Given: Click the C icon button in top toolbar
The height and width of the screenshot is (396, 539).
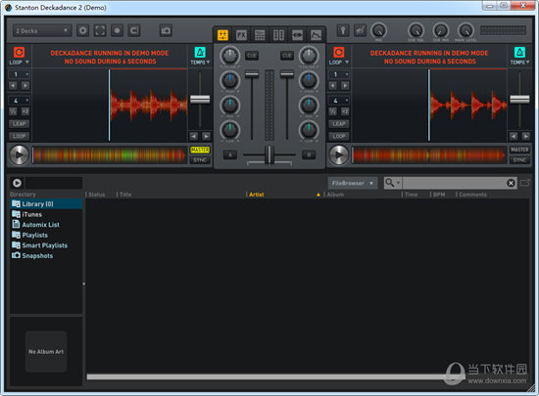Looking at the screenshot, I should [133, 31].
